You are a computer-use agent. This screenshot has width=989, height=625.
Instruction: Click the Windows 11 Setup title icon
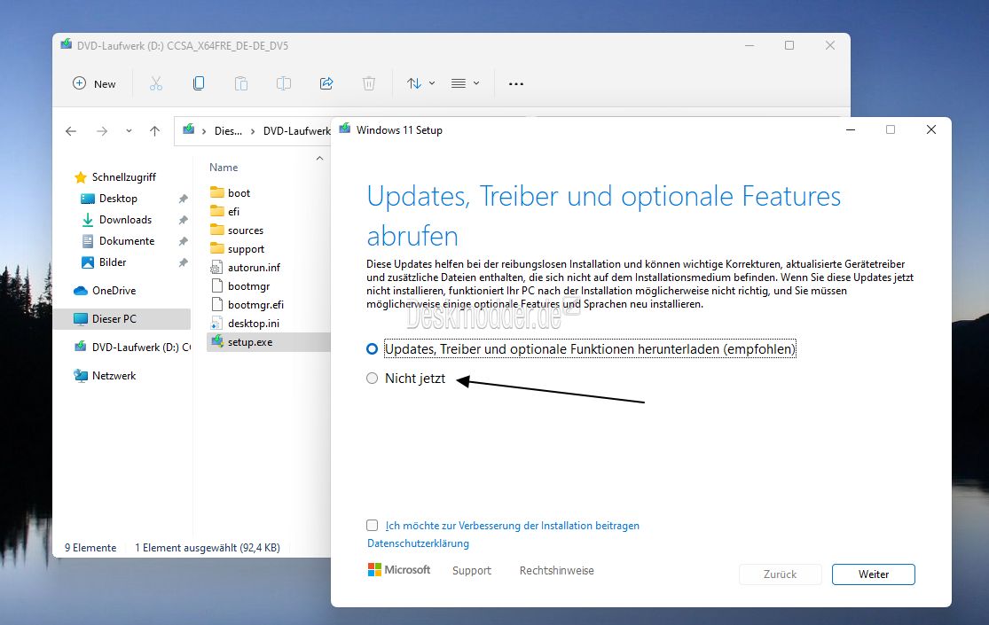pyautogui.click(x=344, y=129)
